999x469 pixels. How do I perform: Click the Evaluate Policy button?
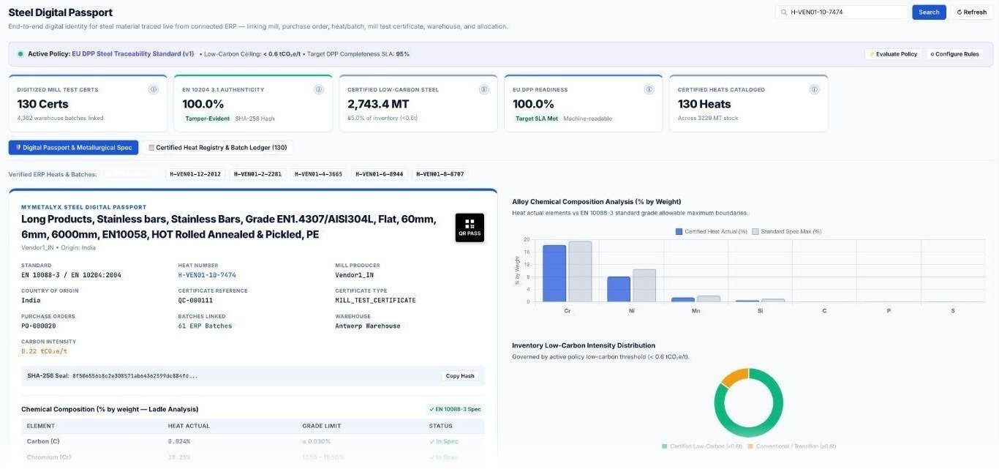[x=893, y=54]
